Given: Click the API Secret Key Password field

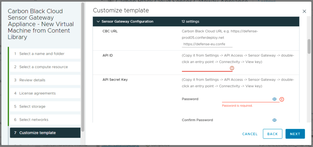Looking at the screenshot, I should (246, 99).
